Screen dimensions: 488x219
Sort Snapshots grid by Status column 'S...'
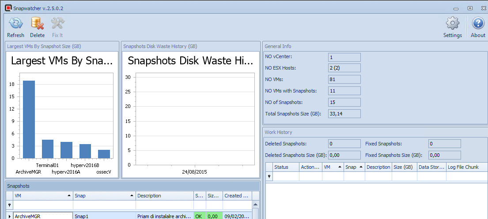point(200,196)
